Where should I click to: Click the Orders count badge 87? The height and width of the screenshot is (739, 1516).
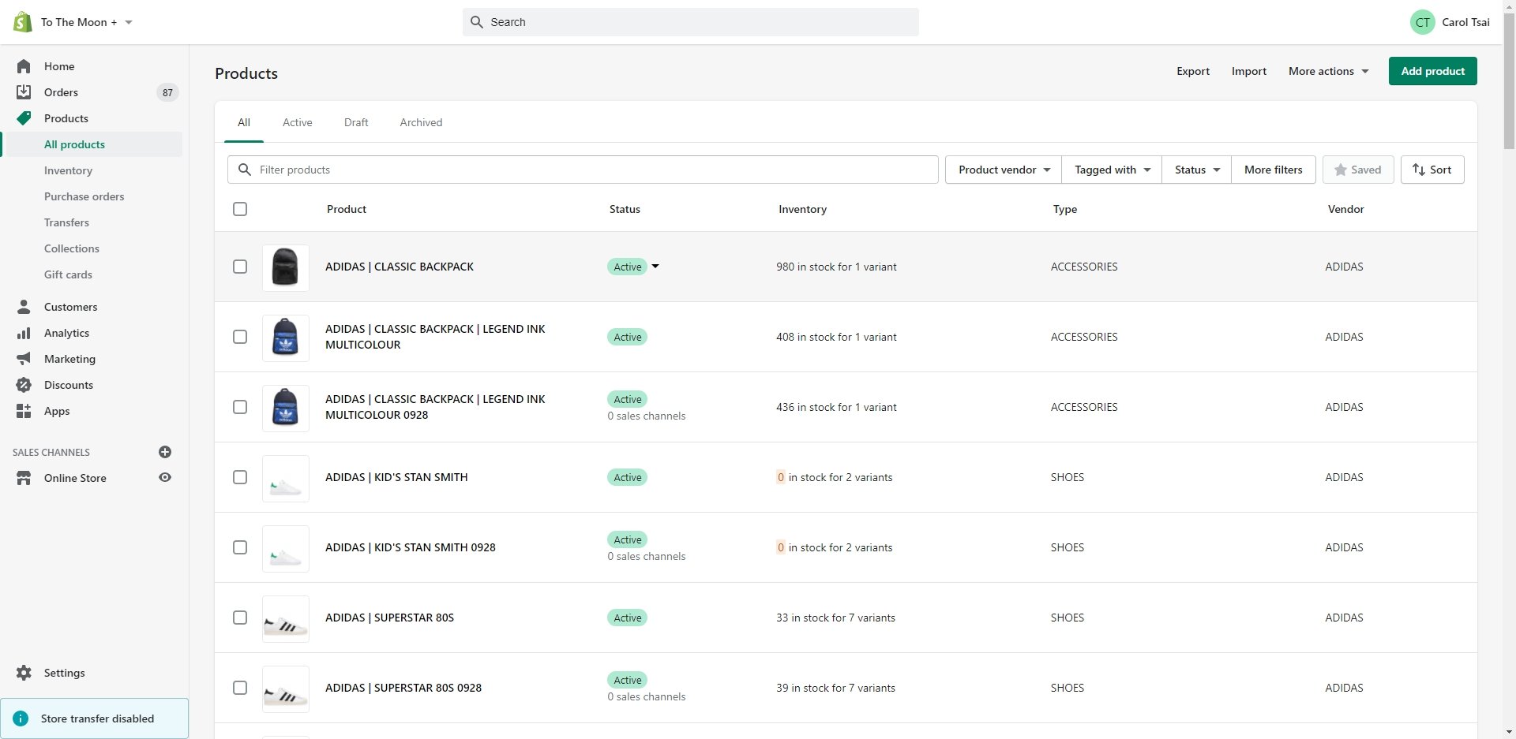pos(167,92)
